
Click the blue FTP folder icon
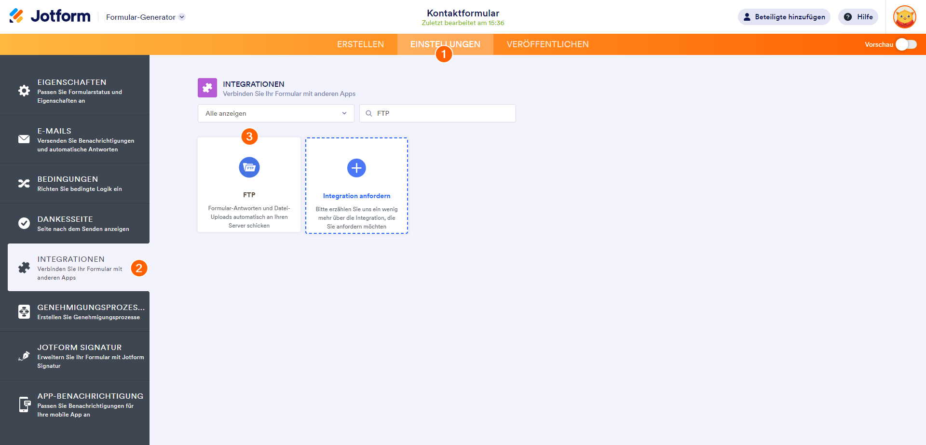pyautogui.click(x=249, y=167)
